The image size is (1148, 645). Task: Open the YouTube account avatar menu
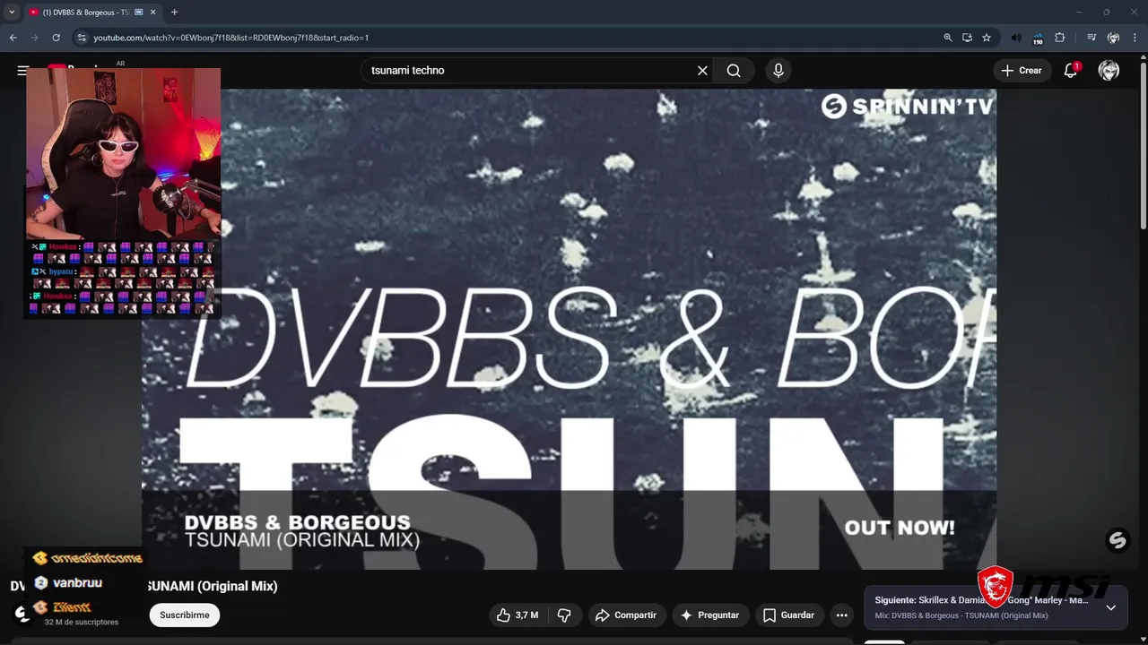tap(1109, 71)
